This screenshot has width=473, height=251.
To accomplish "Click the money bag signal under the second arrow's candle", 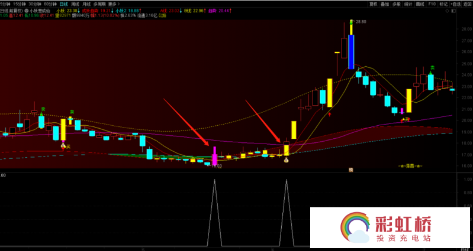I will tap(287, 161).
